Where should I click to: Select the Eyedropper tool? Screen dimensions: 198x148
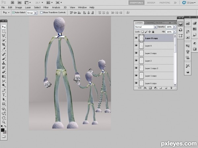point(4,49)
